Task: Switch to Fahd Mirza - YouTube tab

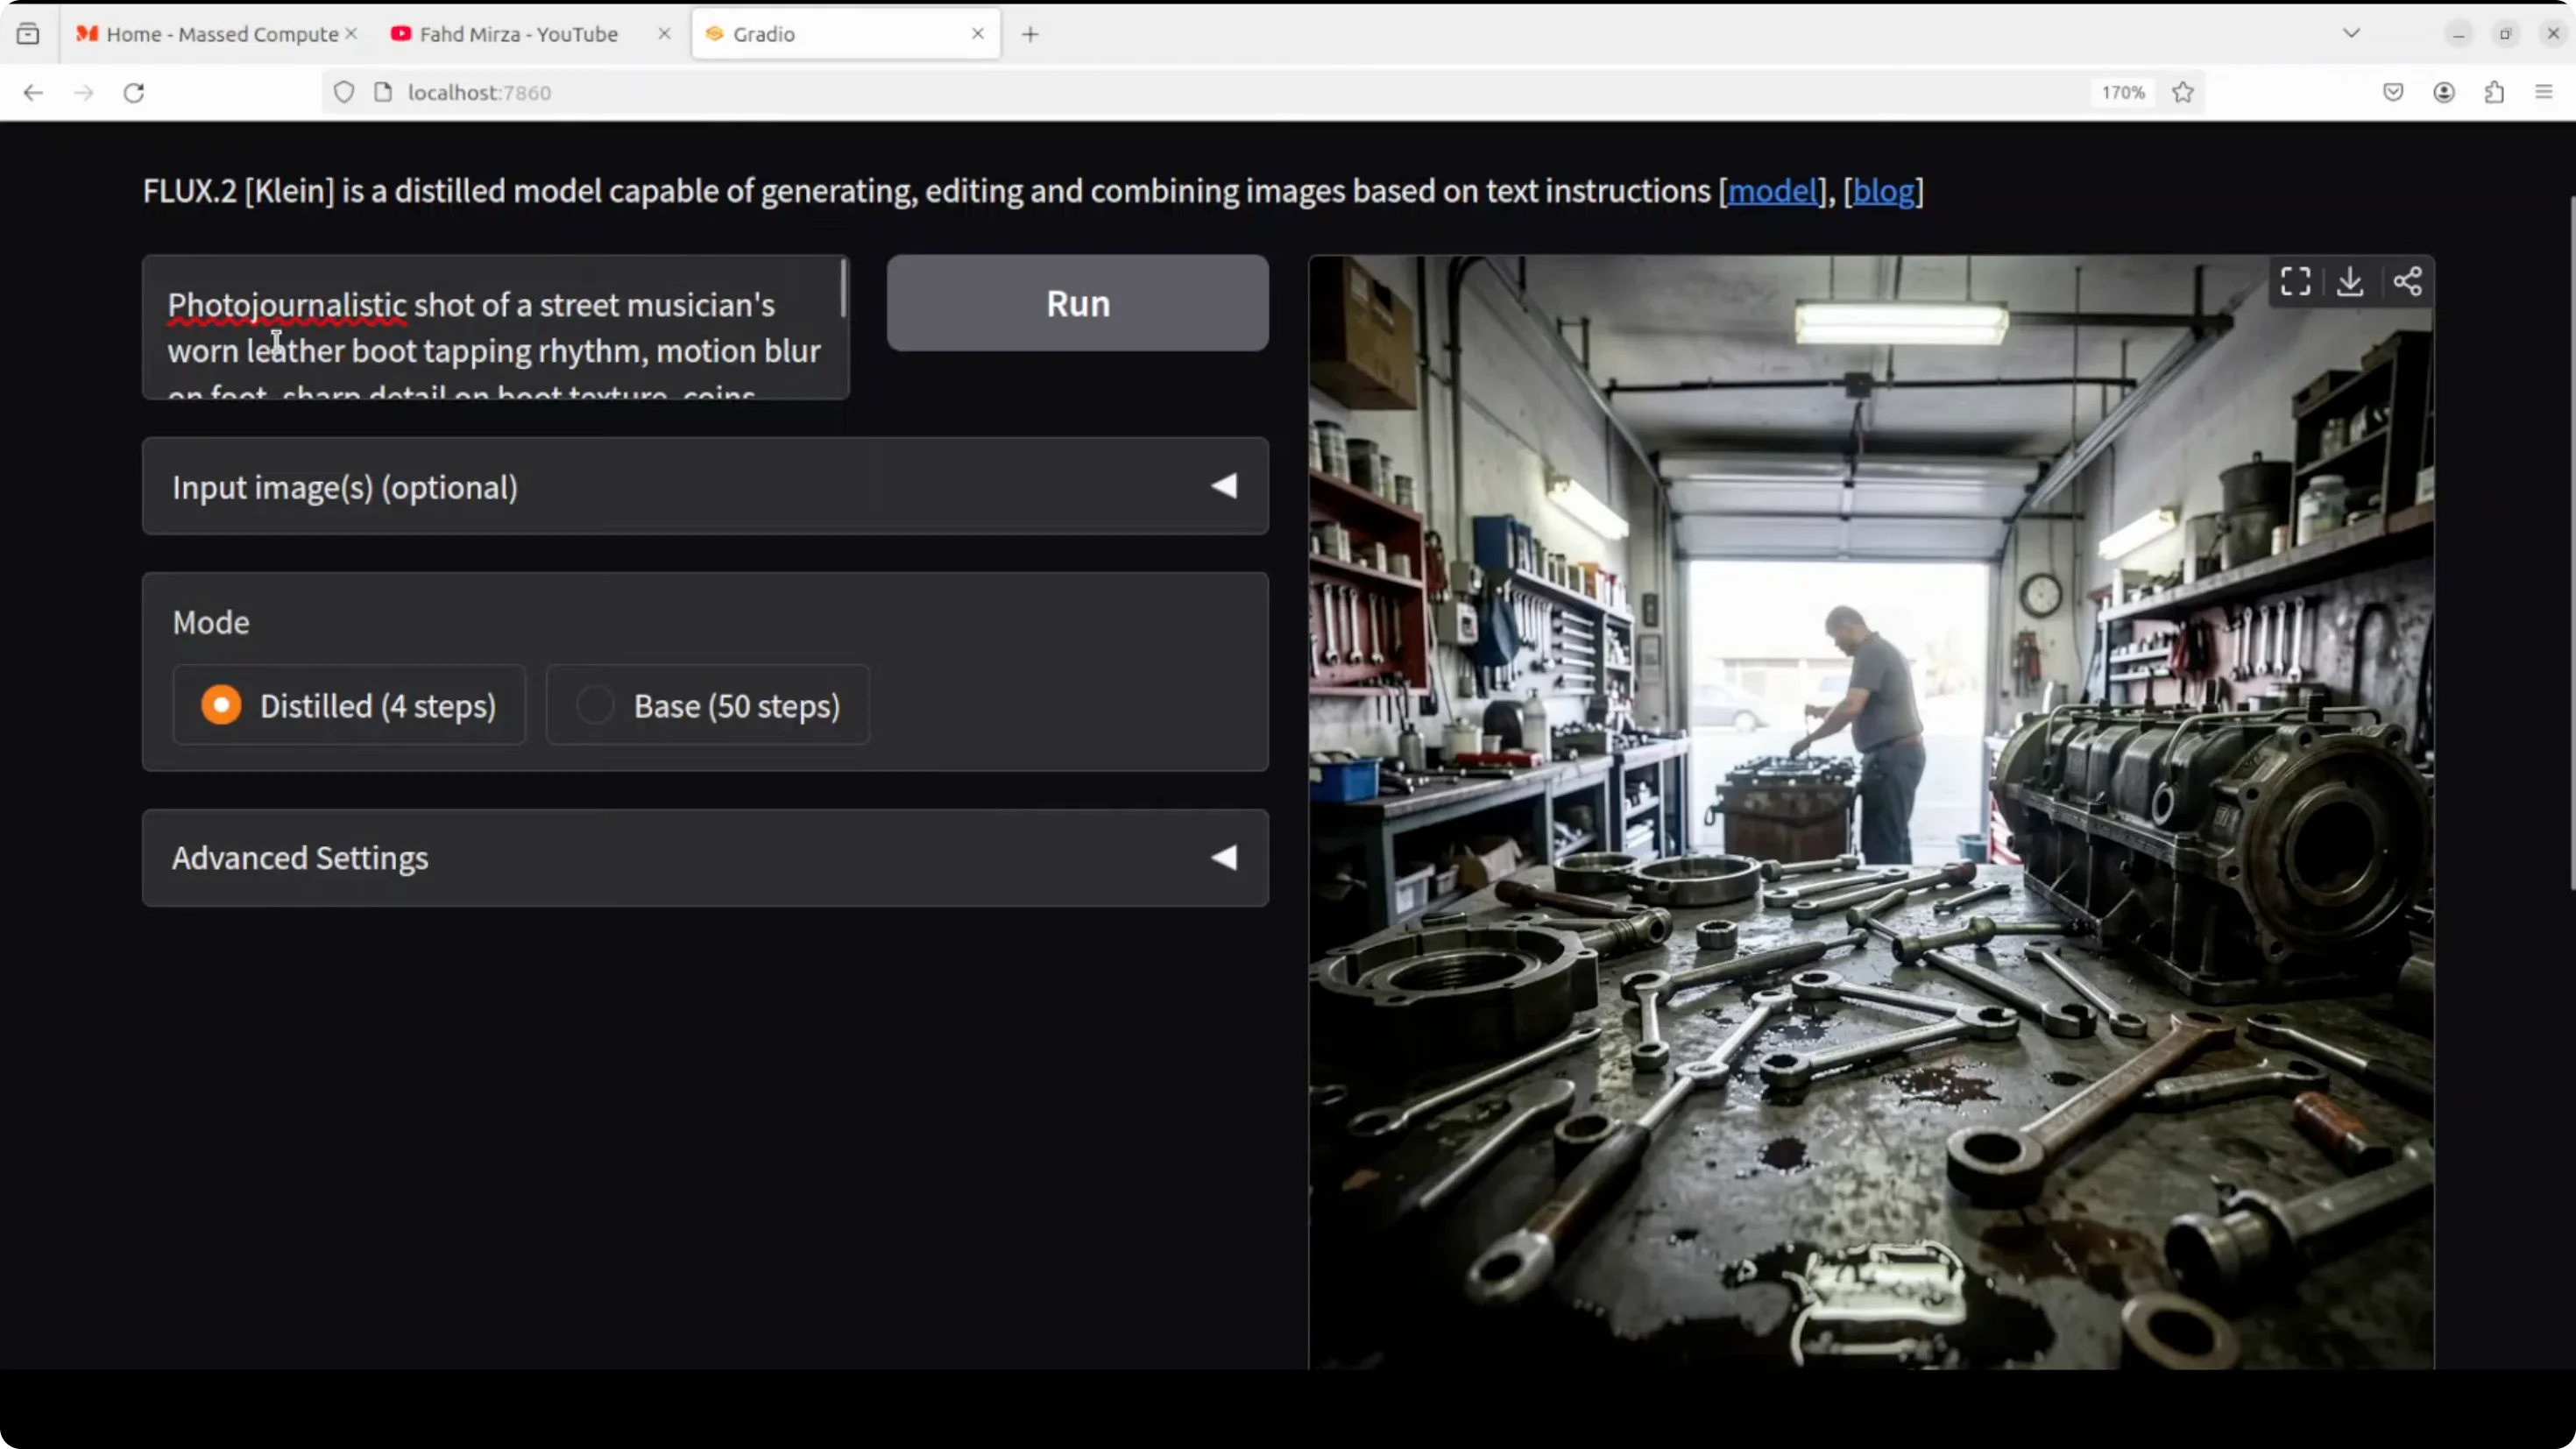Action: (518, 34)
